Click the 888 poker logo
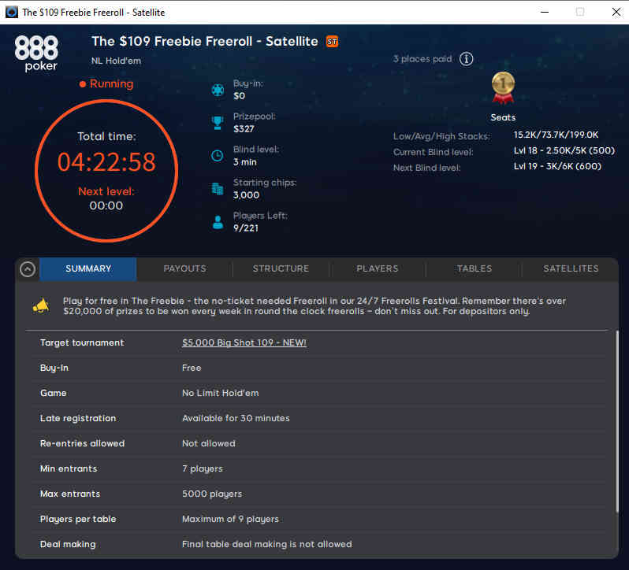 coord(36,54)
